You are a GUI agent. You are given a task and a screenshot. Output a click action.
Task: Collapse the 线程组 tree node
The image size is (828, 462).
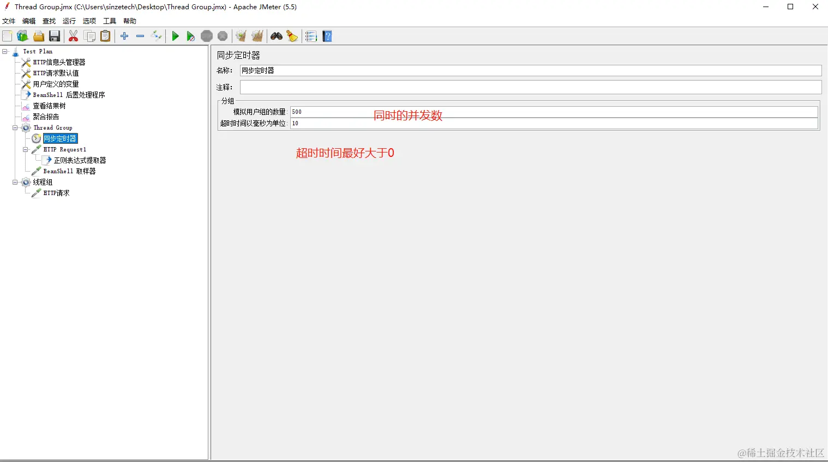tap(15, 182)
